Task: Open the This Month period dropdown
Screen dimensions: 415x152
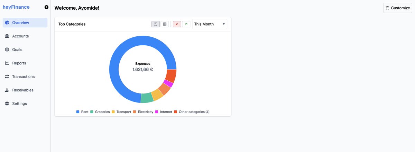Action: (210, 24)
